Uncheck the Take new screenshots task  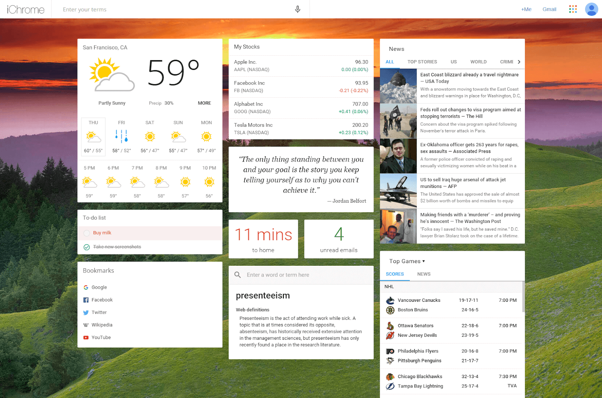coord(87,247)
